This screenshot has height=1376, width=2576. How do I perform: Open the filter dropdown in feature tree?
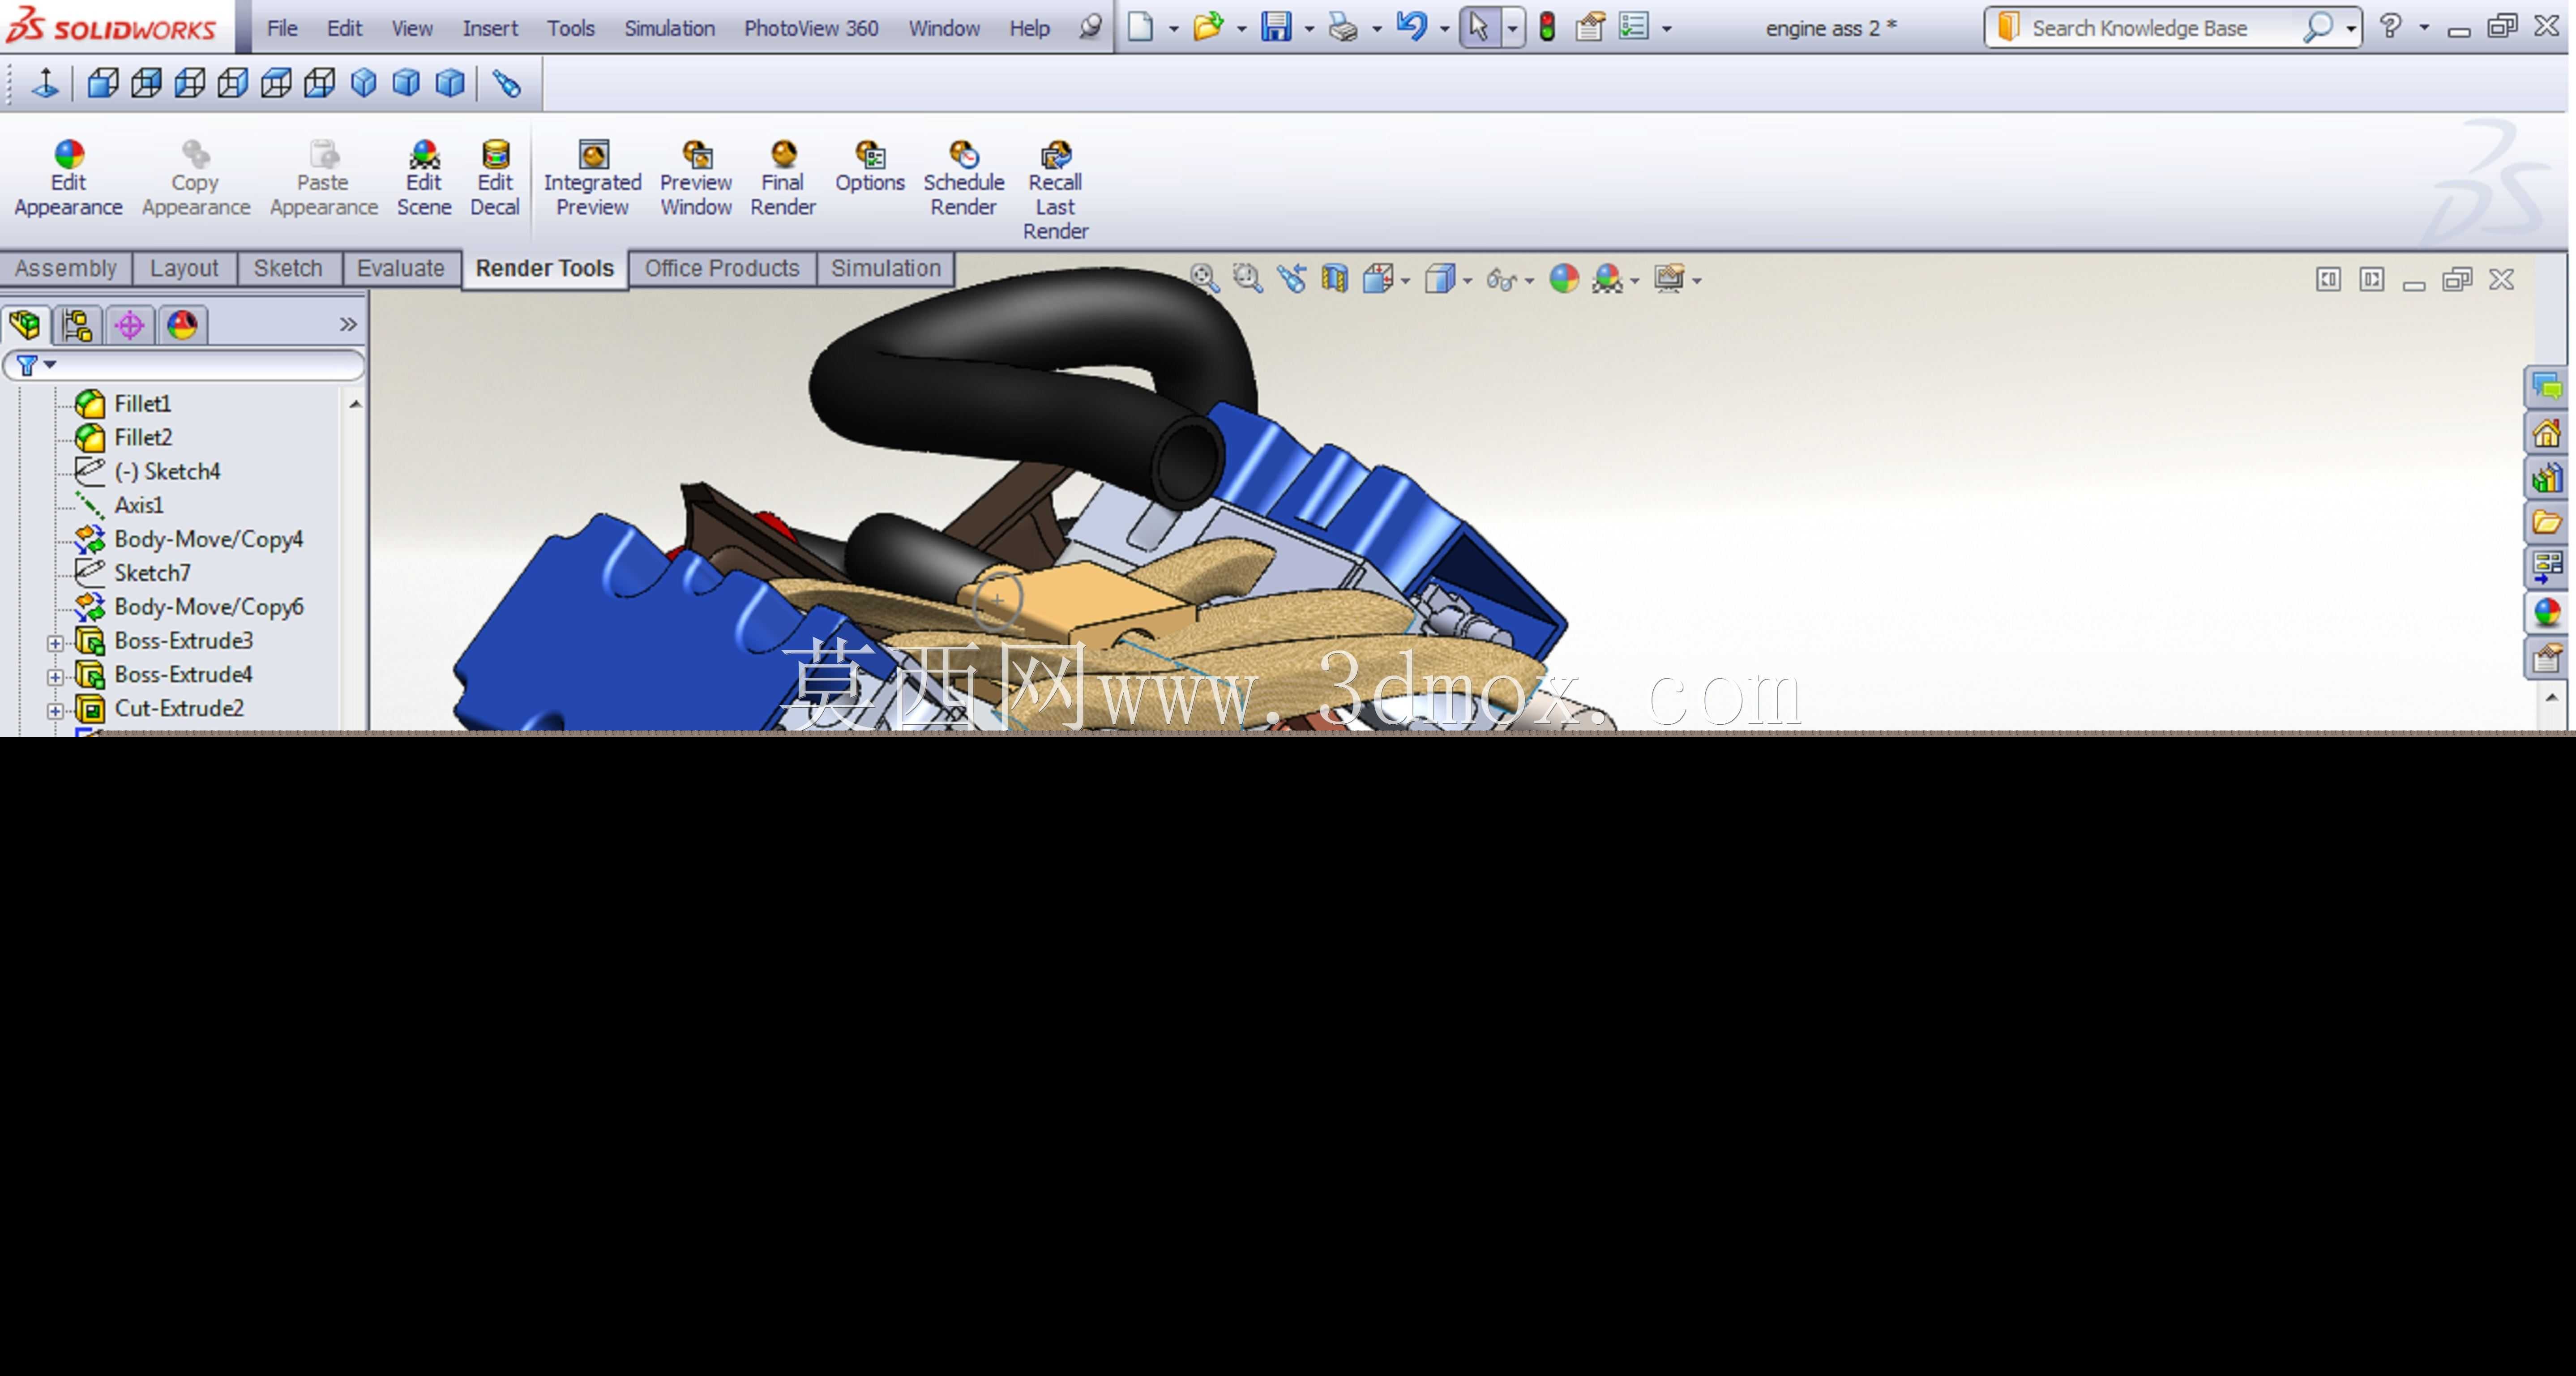(50, 365)
